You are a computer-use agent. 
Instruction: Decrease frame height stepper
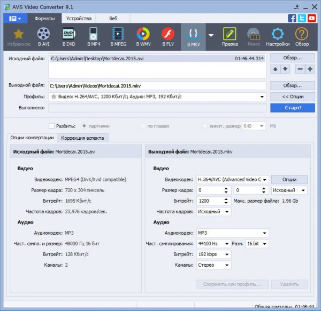coord(264,192)
